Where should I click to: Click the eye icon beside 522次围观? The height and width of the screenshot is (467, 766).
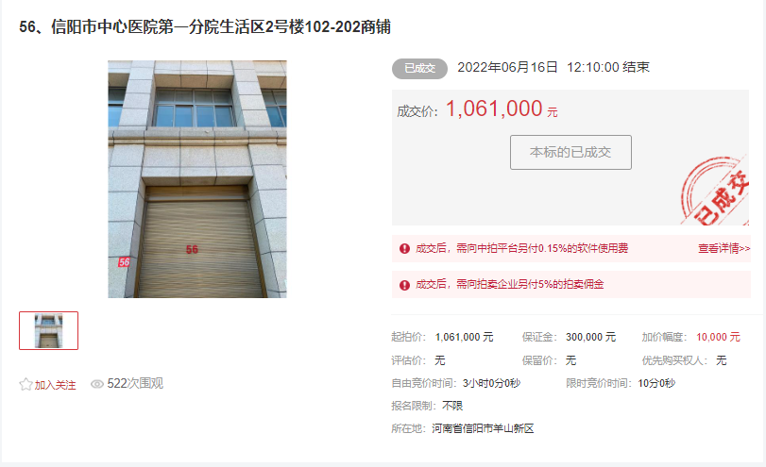click(x=96, y=384)
